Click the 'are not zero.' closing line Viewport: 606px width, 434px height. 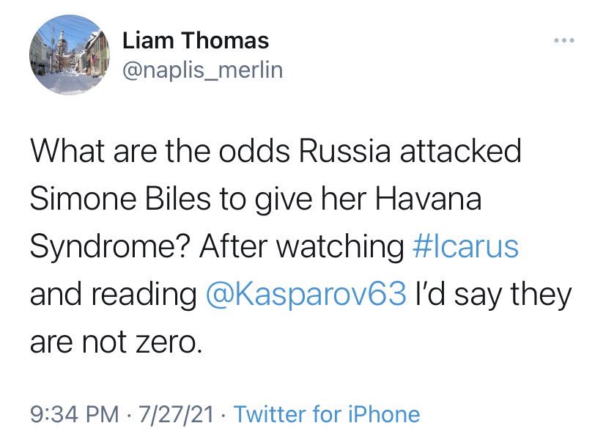[114, 341]
